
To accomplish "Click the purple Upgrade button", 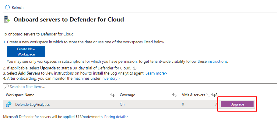I will [x=237, y=104].
